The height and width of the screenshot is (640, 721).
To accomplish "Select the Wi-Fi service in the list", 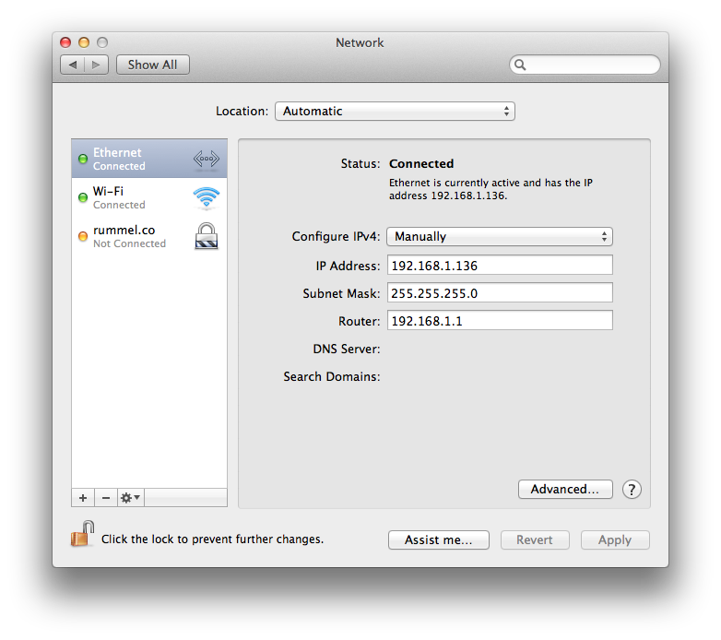I will pyautogui.click(x=149, y=197).
